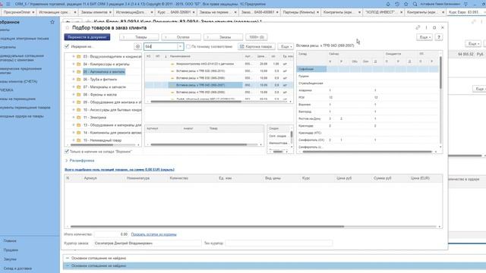
Task: Expand 09 - Оборудование для монтажа folder
Action: pos(74,102)
